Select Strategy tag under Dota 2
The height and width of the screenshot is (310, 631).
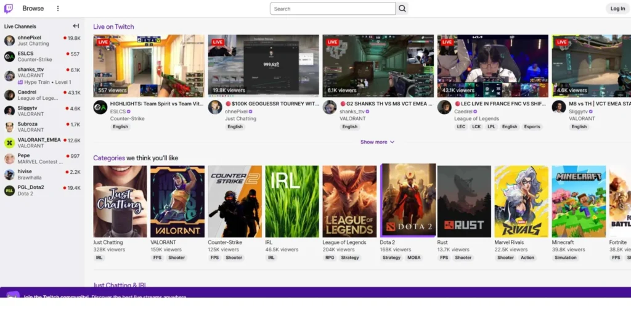[391, 258]
